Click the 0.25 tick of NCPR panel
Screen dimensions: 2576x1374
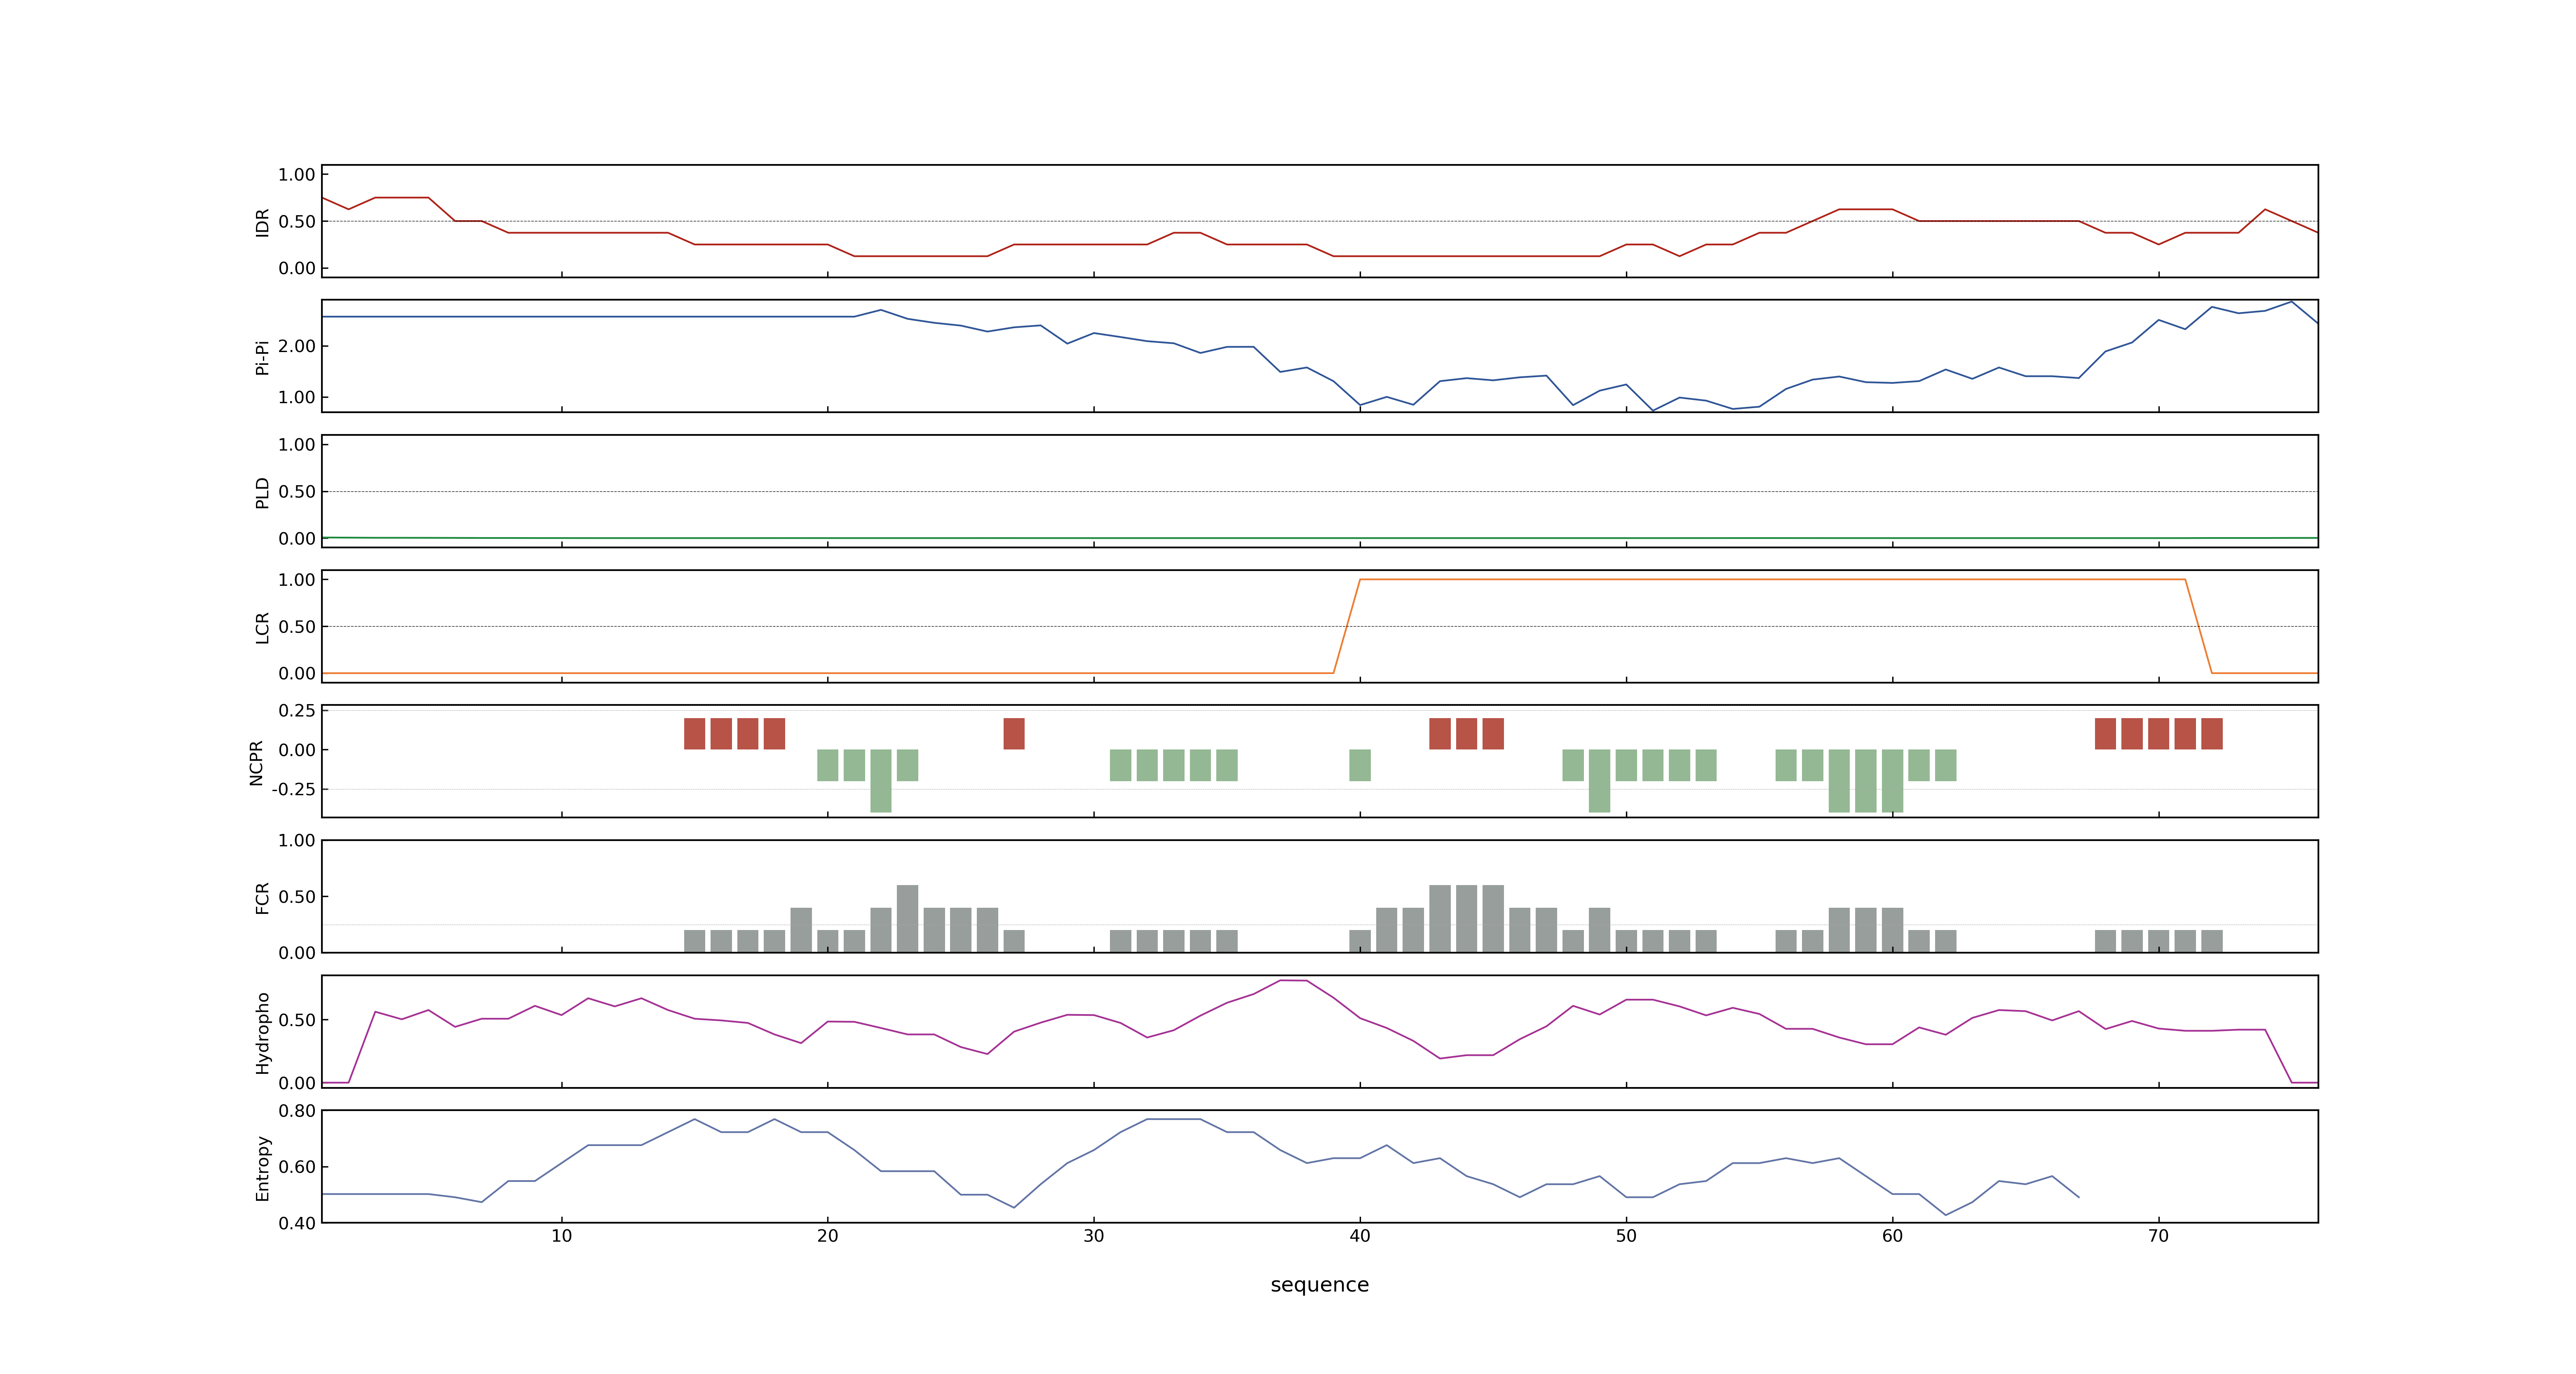(297, 711)
